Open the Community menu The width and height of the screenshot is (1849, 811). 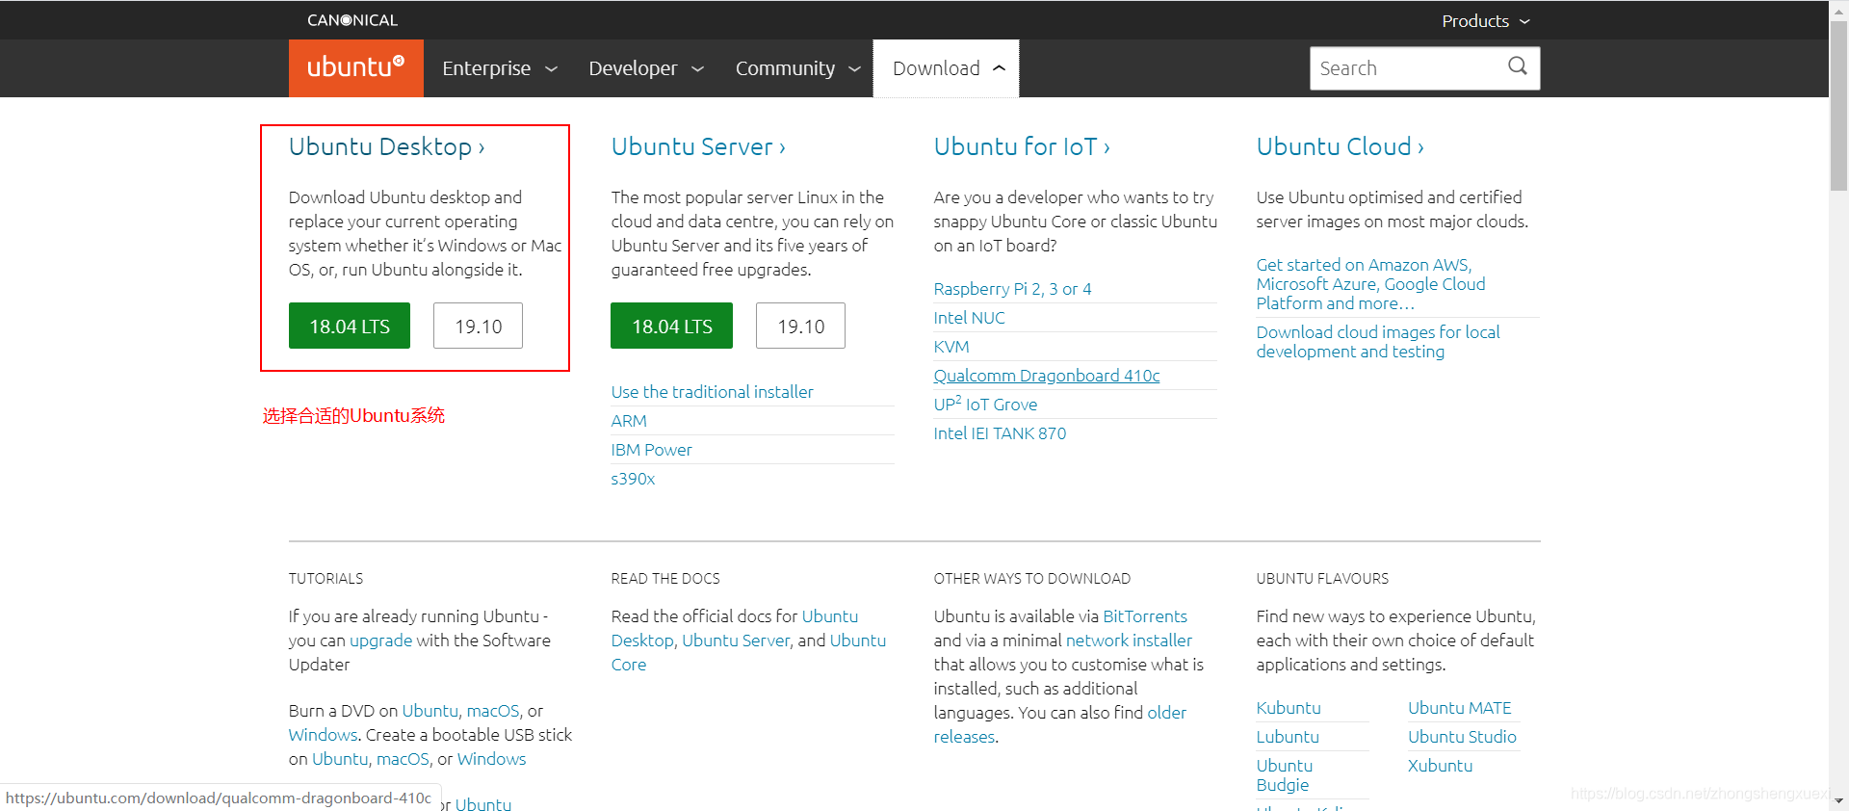[x=797, y=68]
